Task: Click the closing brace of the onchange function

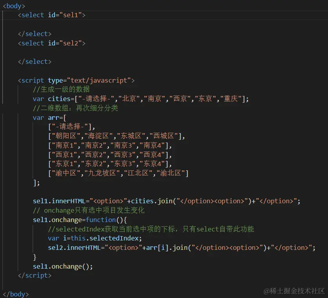Action: pos(35,257)
